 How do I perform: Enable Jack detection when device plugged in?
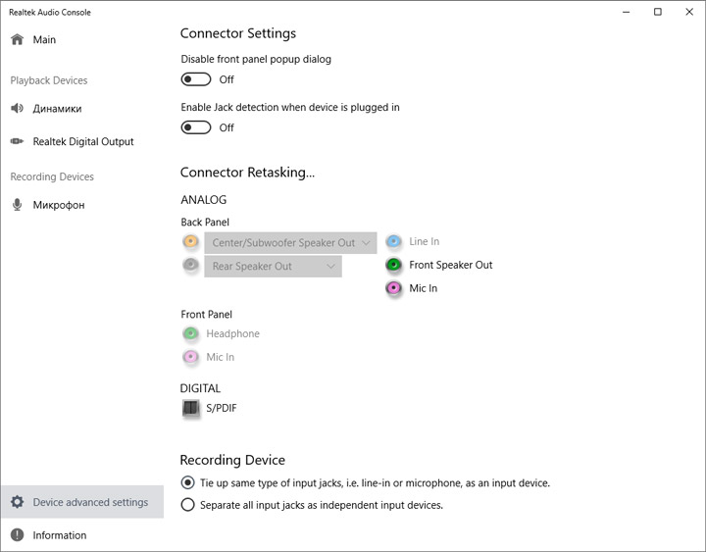(x=196, y=127)
